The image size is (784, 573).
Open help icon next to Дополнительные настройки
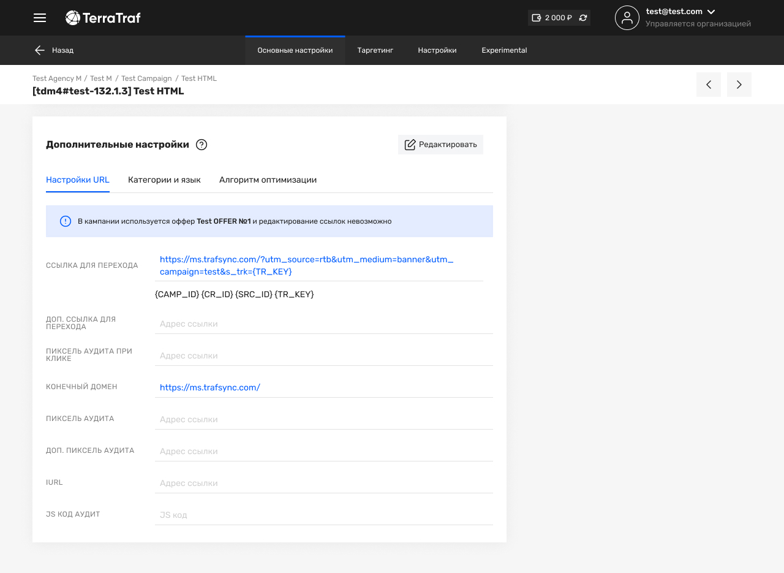click(202, 145)
